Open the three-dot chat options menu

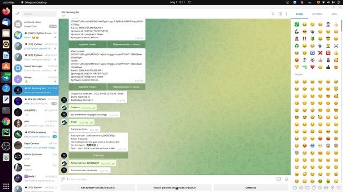coord(287,14)
